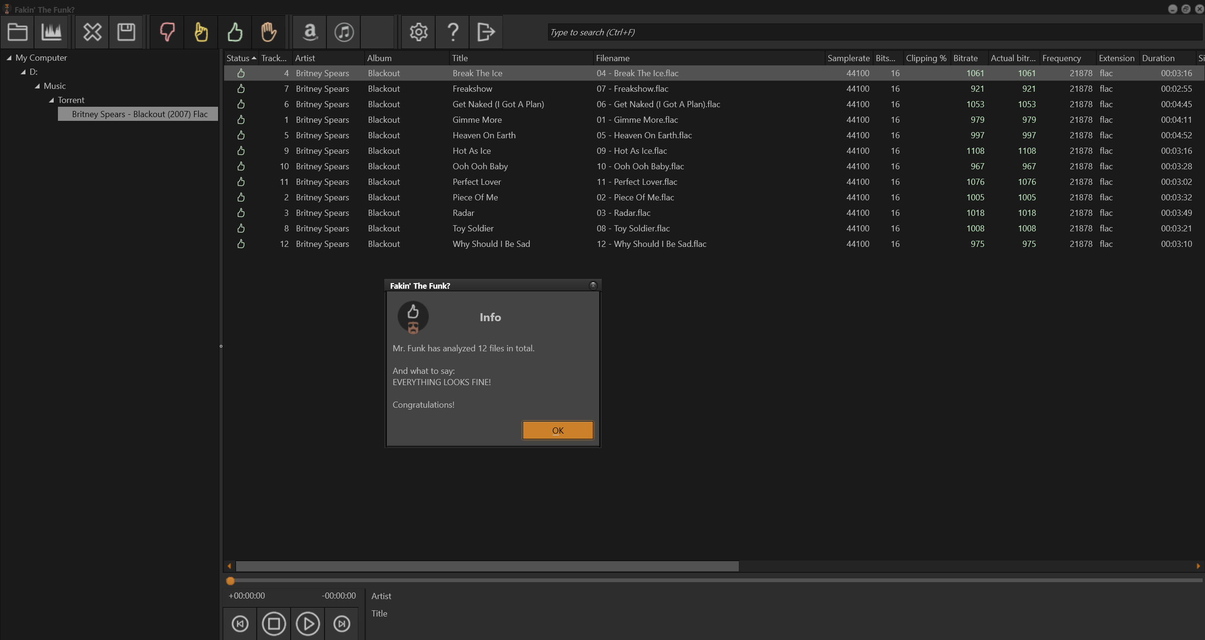The height and width of the screenshot is (640, 1205).
Task: Click the red thumbs-down filter icon
Action: click(x=167, y=32)
